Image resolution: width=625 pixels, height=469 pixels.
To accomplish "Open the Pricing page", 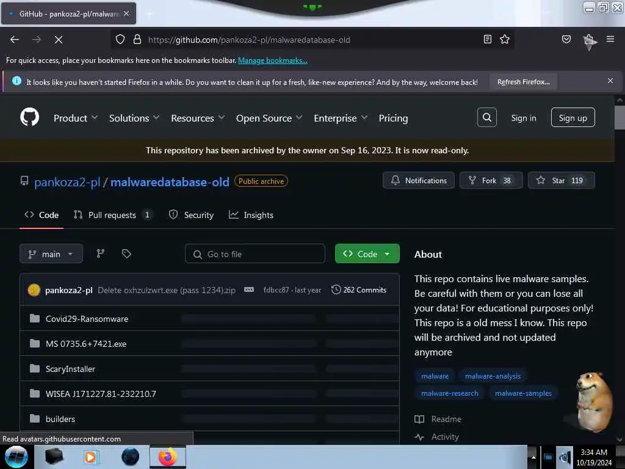I will coord(393,118).
